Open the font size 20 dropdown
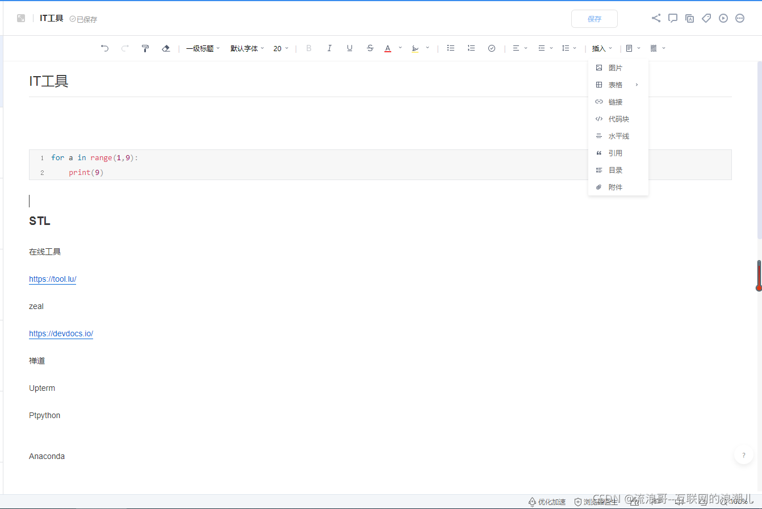The width and height of the screenshot is (762, 509). tap(281, 48)
